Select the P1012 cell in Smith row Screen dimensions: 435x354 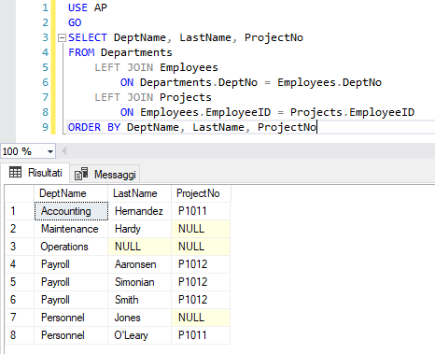(x=201, y=300)
